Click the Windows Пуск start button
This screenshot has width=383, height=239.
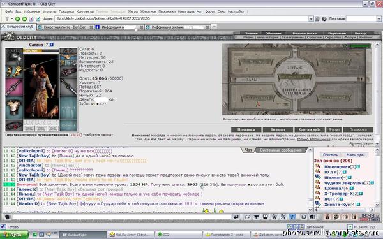(14, 235)
